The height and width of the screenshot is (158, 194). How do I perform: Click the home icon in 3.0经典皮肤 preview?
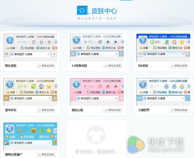point(108,42)
